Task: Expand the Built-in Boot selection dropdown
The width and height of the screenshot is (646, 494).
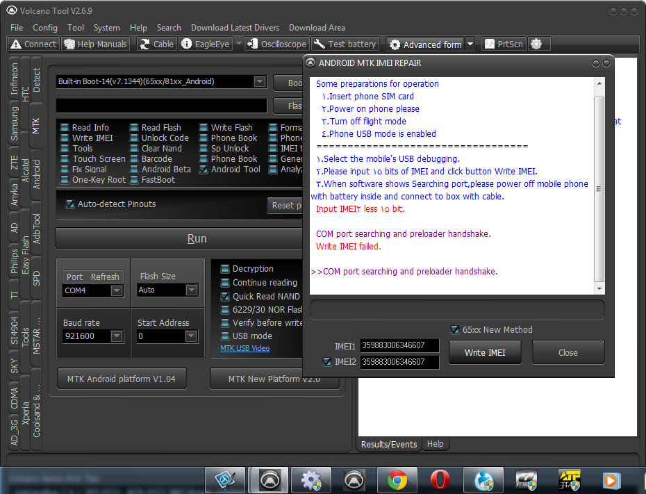Action: [260, 81]
